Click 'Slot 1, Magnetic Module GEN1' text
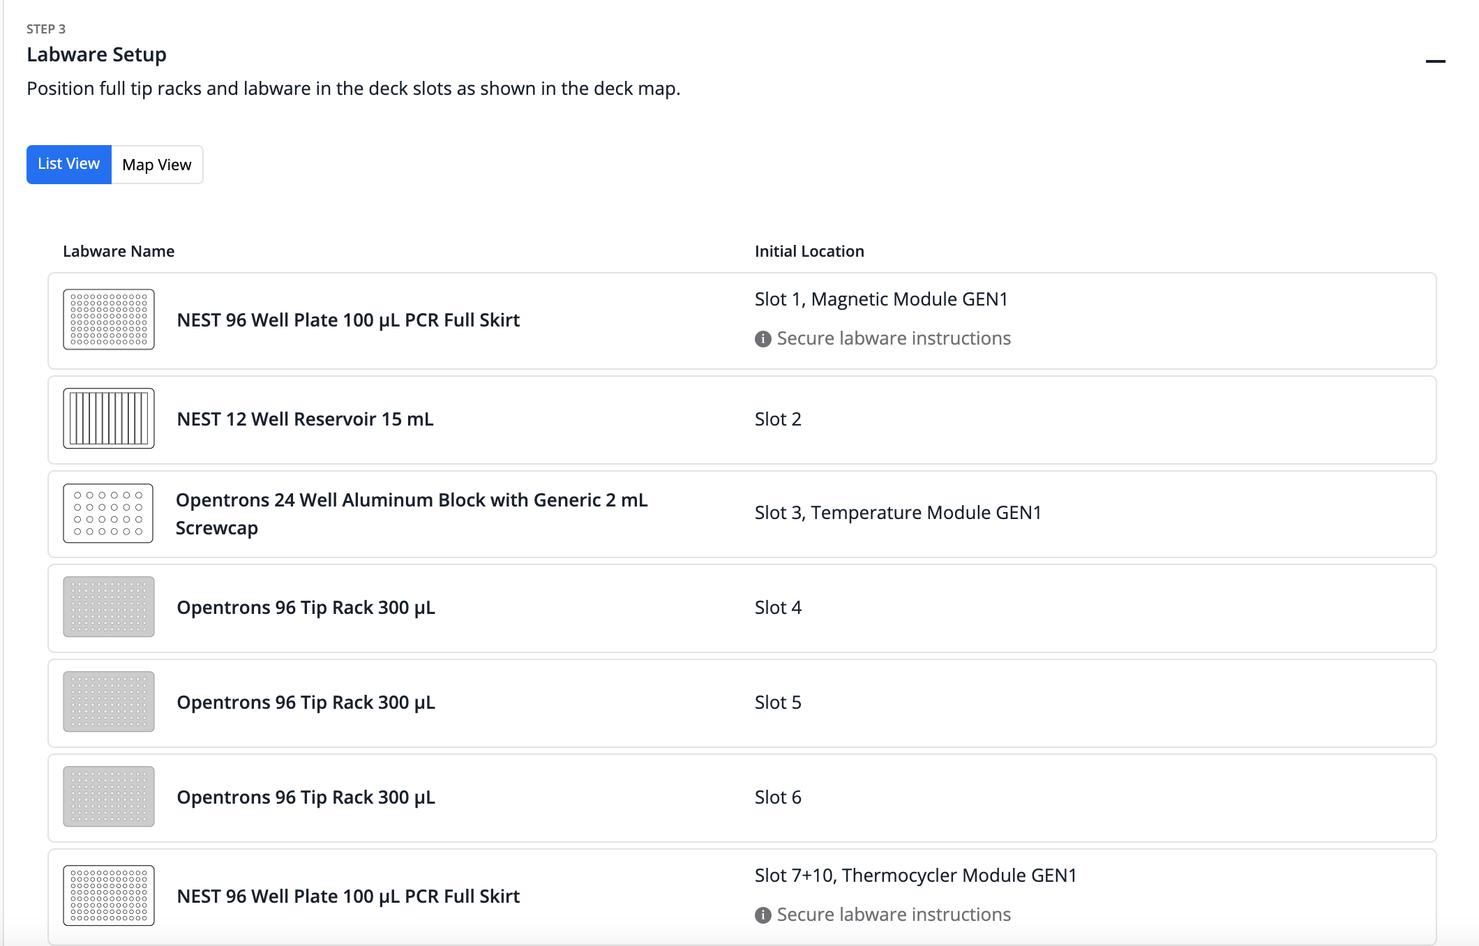 pyautogui.click(x=881, y=299)
